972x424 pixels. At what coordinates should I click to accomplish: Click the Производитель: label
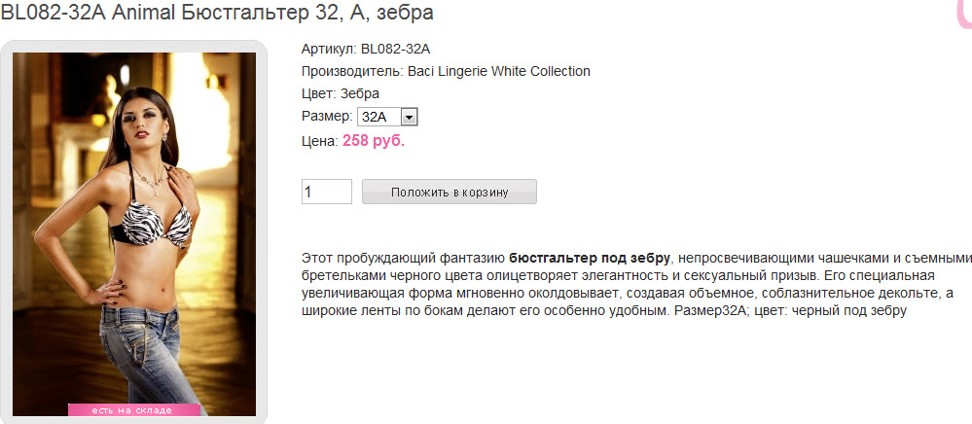pyautogui.click(x=353, y=71)
